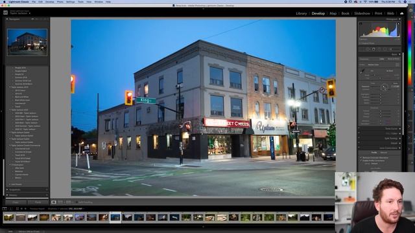Click the Paste settings button
This screenshot has width=415, height=233.
point(38,203)
